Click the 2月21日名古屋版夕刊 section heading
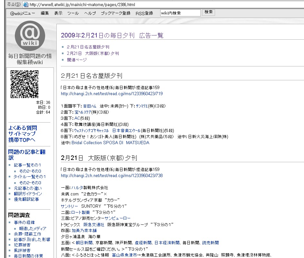This screenshot has width=304, height=258. [92, 76]
